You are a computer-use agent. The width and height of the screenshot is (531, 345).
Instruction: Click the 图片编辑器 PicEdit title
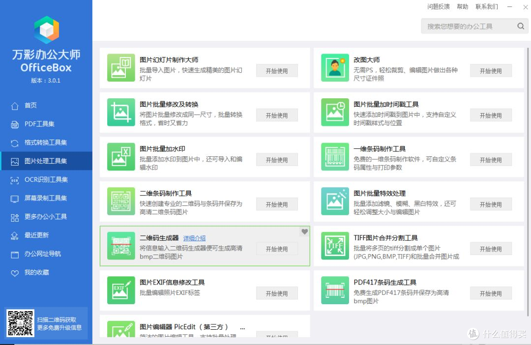tap(184, 327)
